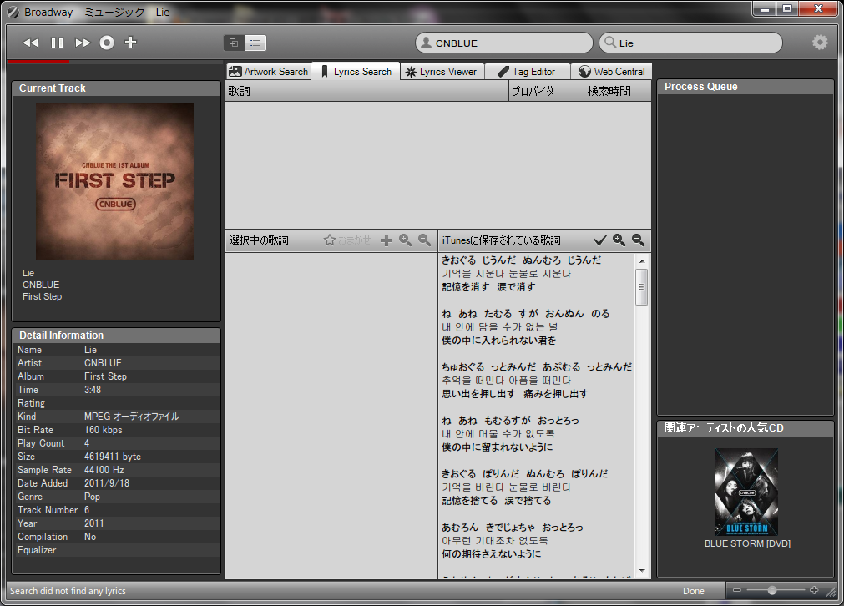
Task: Click the previous track rewind button
Action: pyautogui.click(x=31, y=43)
